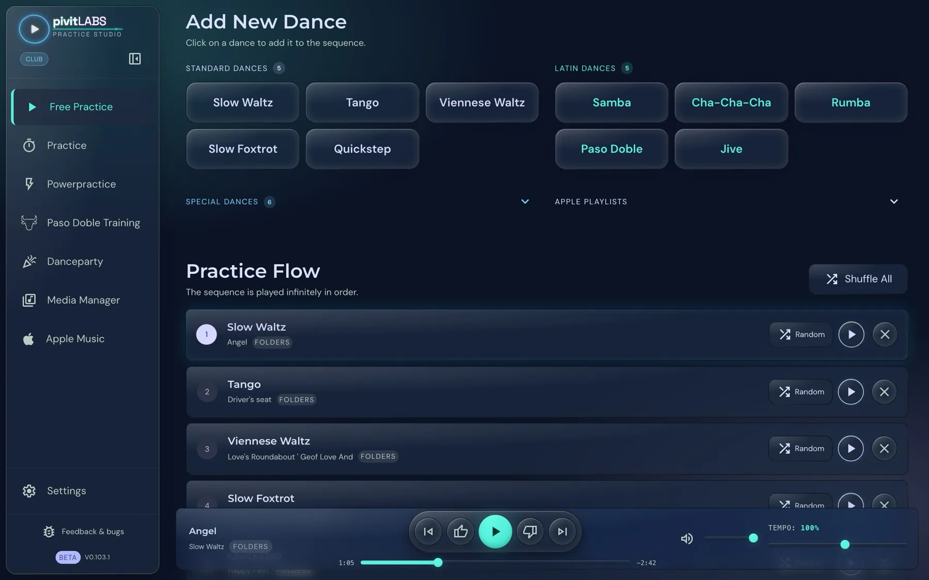929x580 pixels.
Task: Play the Tango row
Action: [851, 392]
